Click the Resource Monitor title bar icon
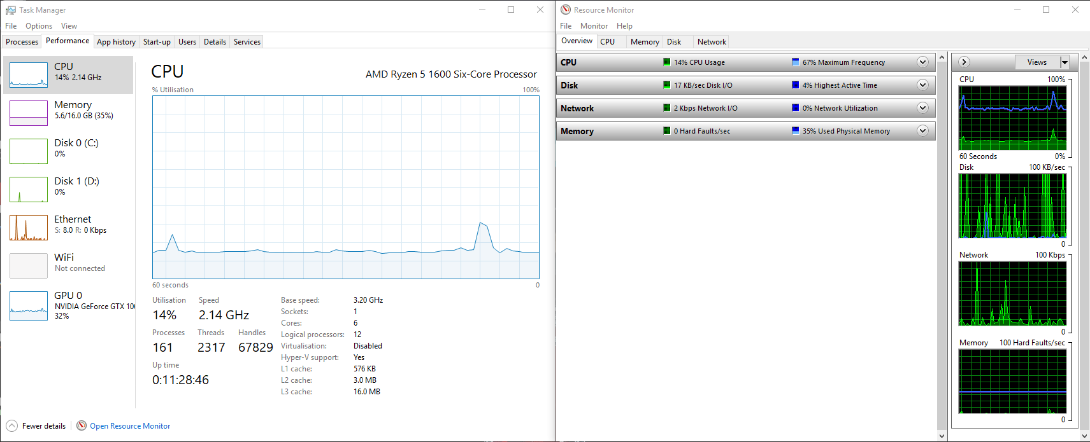This screenshot has height=442, width=1090. coord(565,10)
